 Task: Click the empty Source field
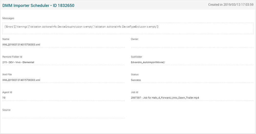coord(63,115)
